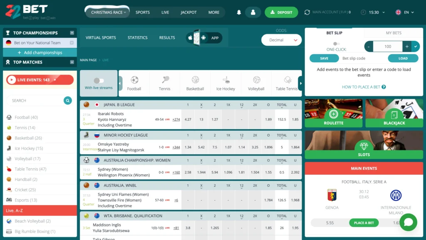The width and height of the screenshot is (426, 240).
Task: Select Basketball sport filter icon
Action: [x=196, y=80]
